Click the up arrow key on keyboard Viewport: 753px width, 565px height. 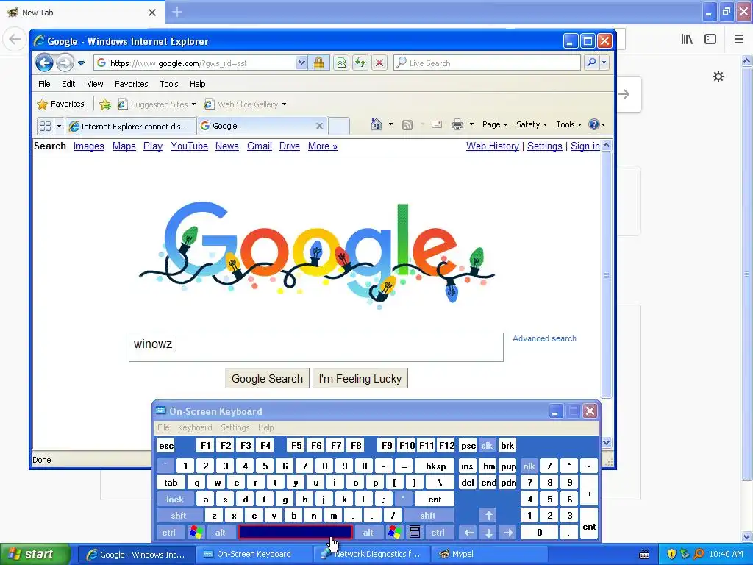tap(488, 516)
